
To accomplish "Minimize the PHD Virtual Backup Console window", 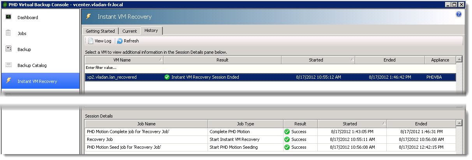I will [x=448, y=4].
